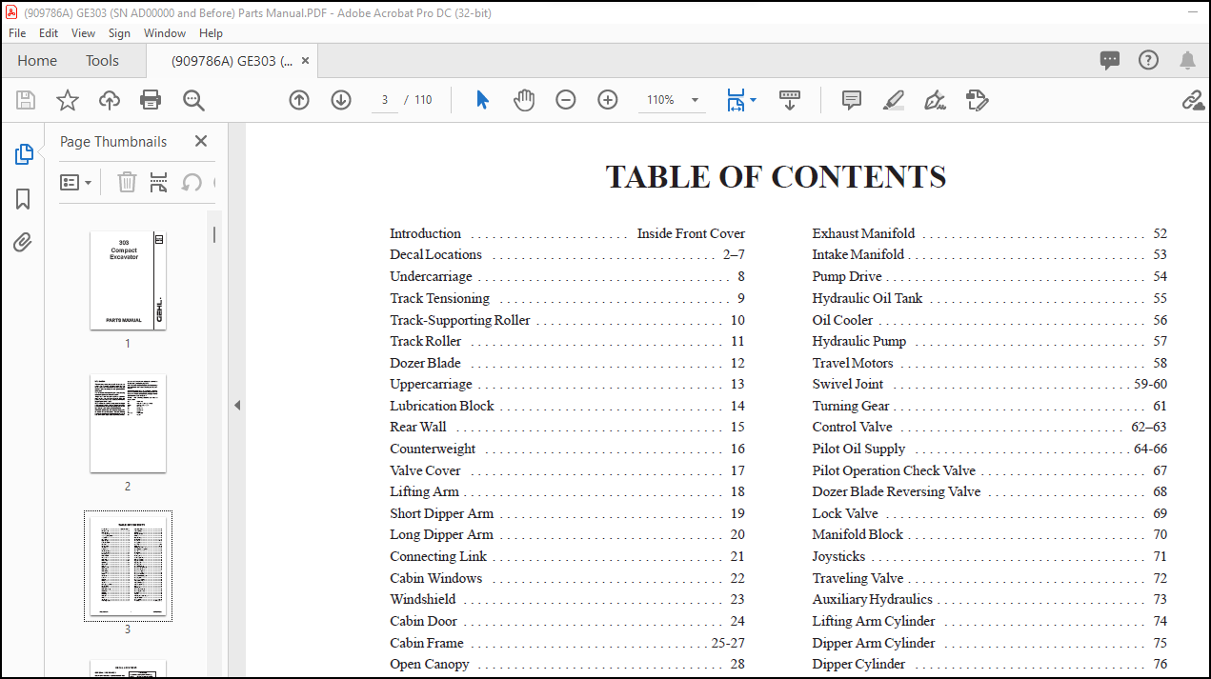This screenshot has width=1211, height=679.
Task: Add a sticky note comment
Action: [x=852, y=100]
